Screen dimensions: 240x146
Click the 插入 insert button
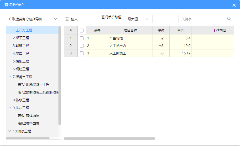72,19
